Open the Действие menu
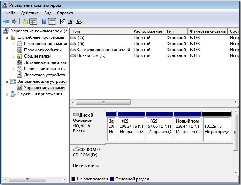This screenshot has height=185, width=241. point(30,13)
